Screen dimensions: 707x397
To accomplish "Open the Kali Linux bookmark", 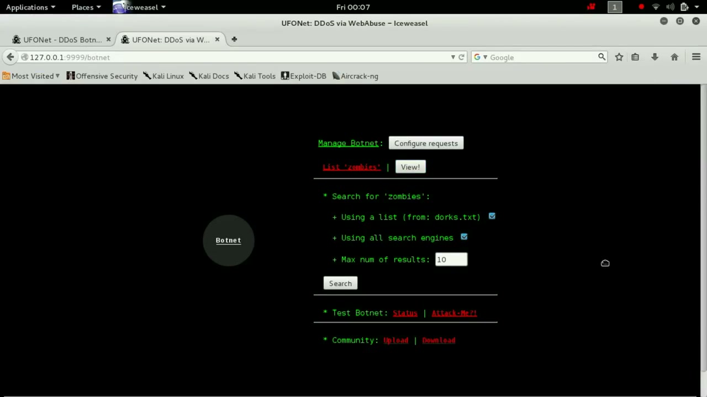I will [x=163, y=76].
